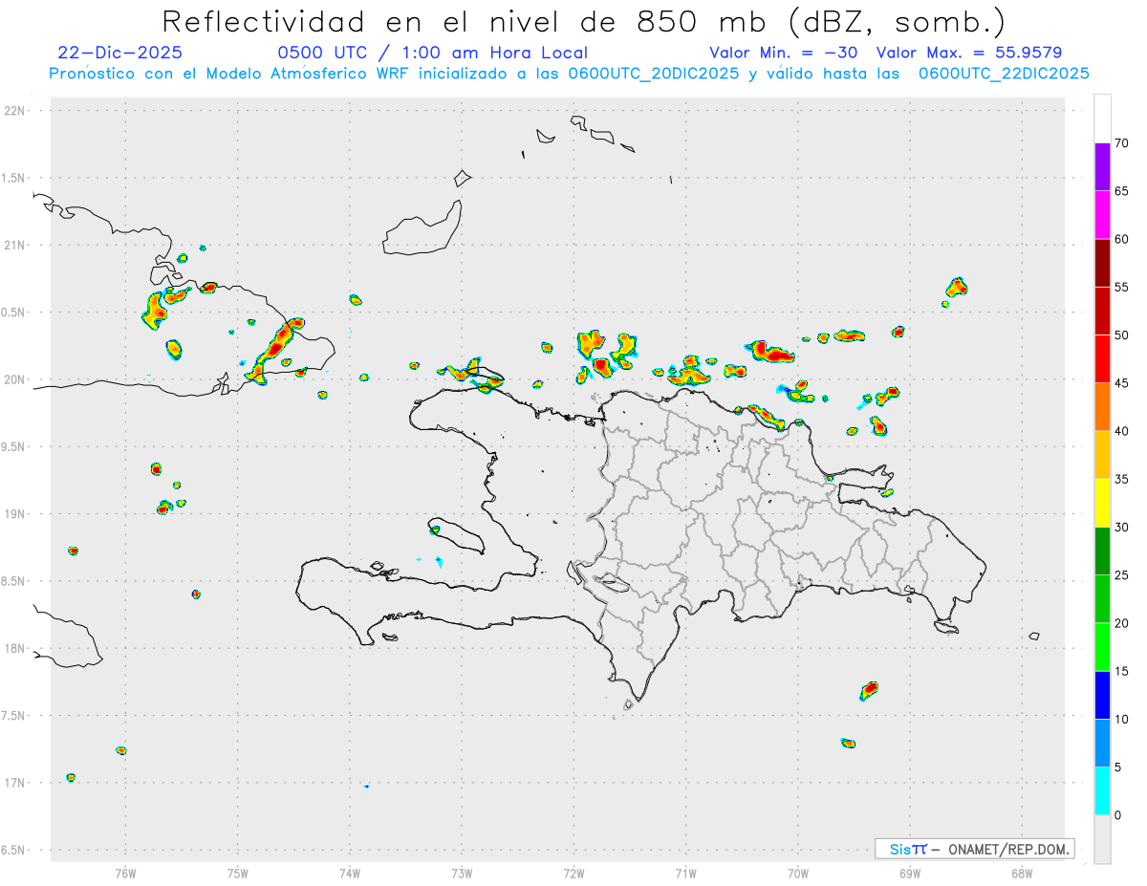This screenshot has width=1147, height=886.
Task: Select the '60' value on the color scale
Action: (x=1122, y=239)
